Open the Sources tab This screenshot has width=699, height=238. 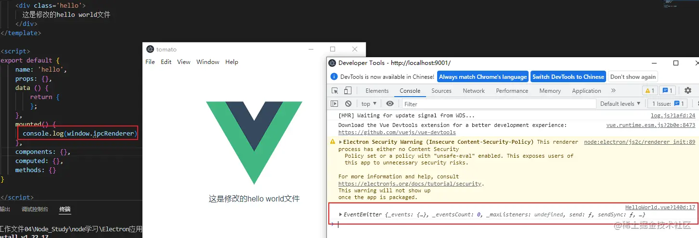coord(441,90)
